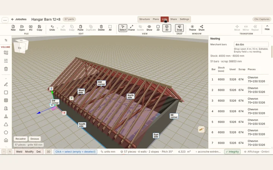Open the Share tab
Viewport: 273px width, 170px height.
[x=173, y=19]
